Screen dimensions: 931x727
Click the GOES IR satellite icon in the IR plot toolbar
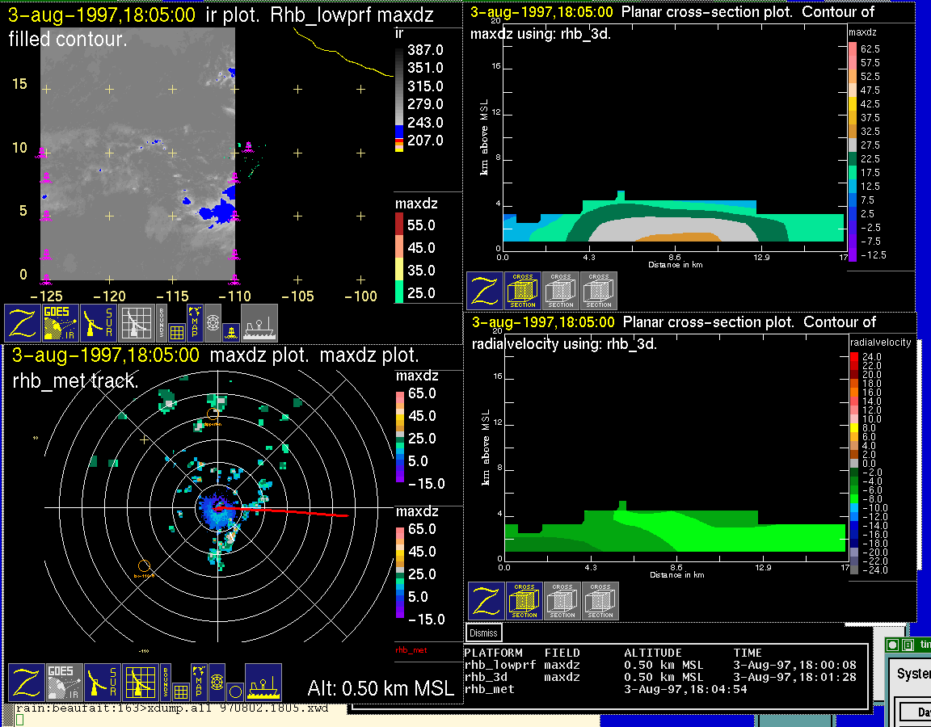coord(61,323)
